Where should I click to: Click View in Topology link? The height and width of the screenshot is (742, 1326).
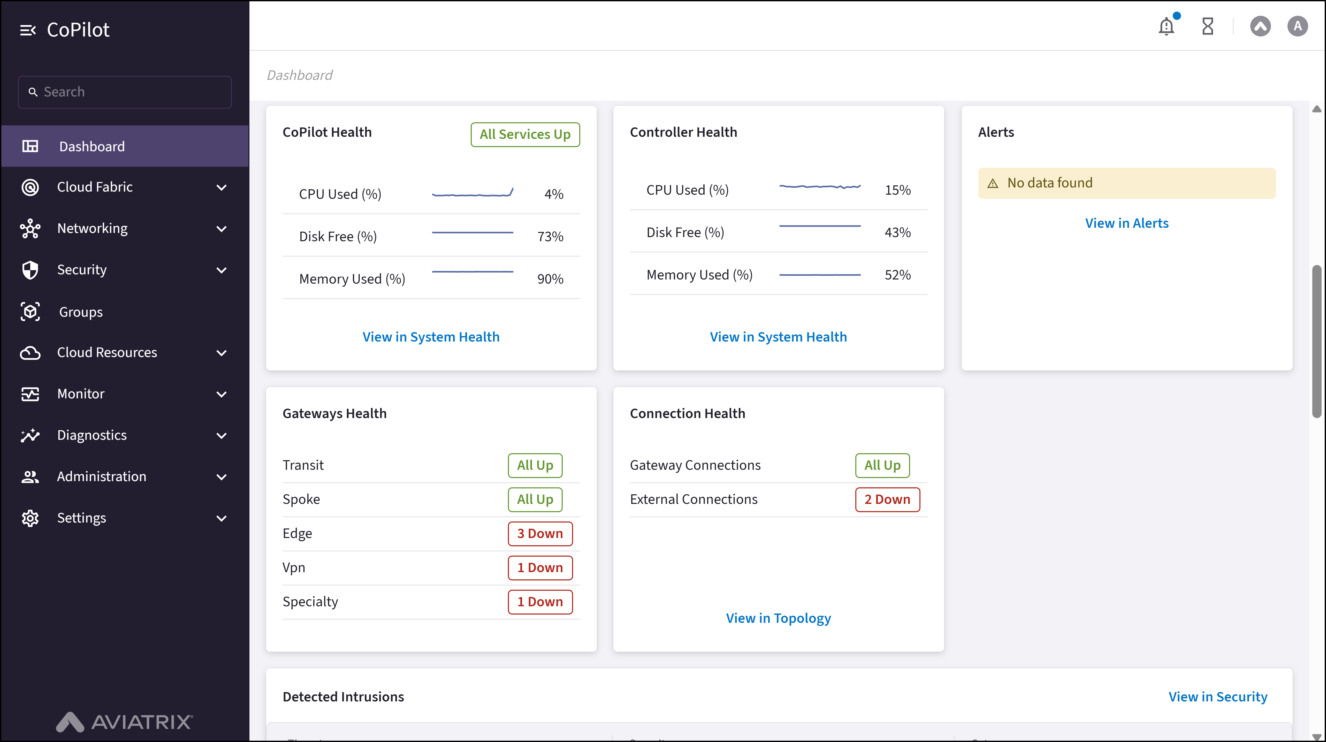pos(778,618)
